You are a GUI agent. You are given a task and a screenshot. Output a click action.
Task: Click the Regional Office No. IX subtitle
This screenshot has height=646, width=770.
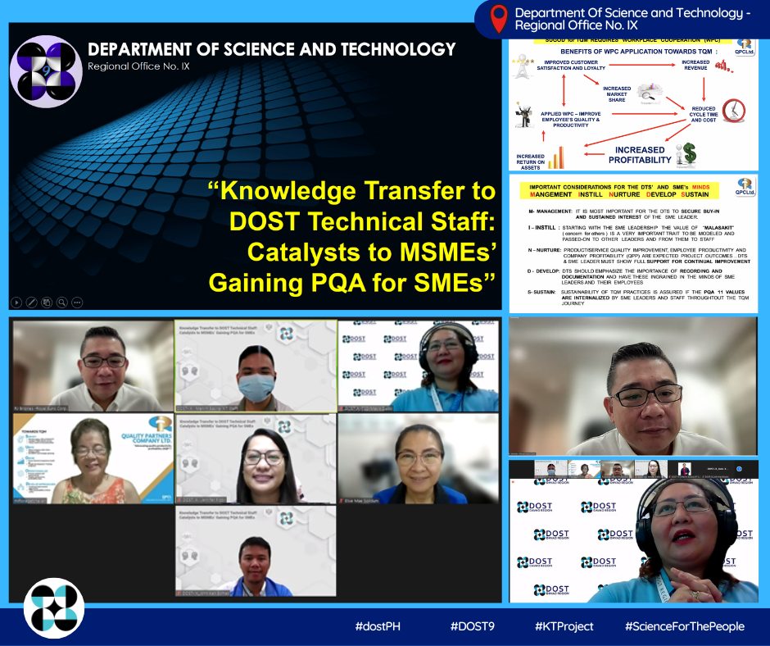click(138, 66)
